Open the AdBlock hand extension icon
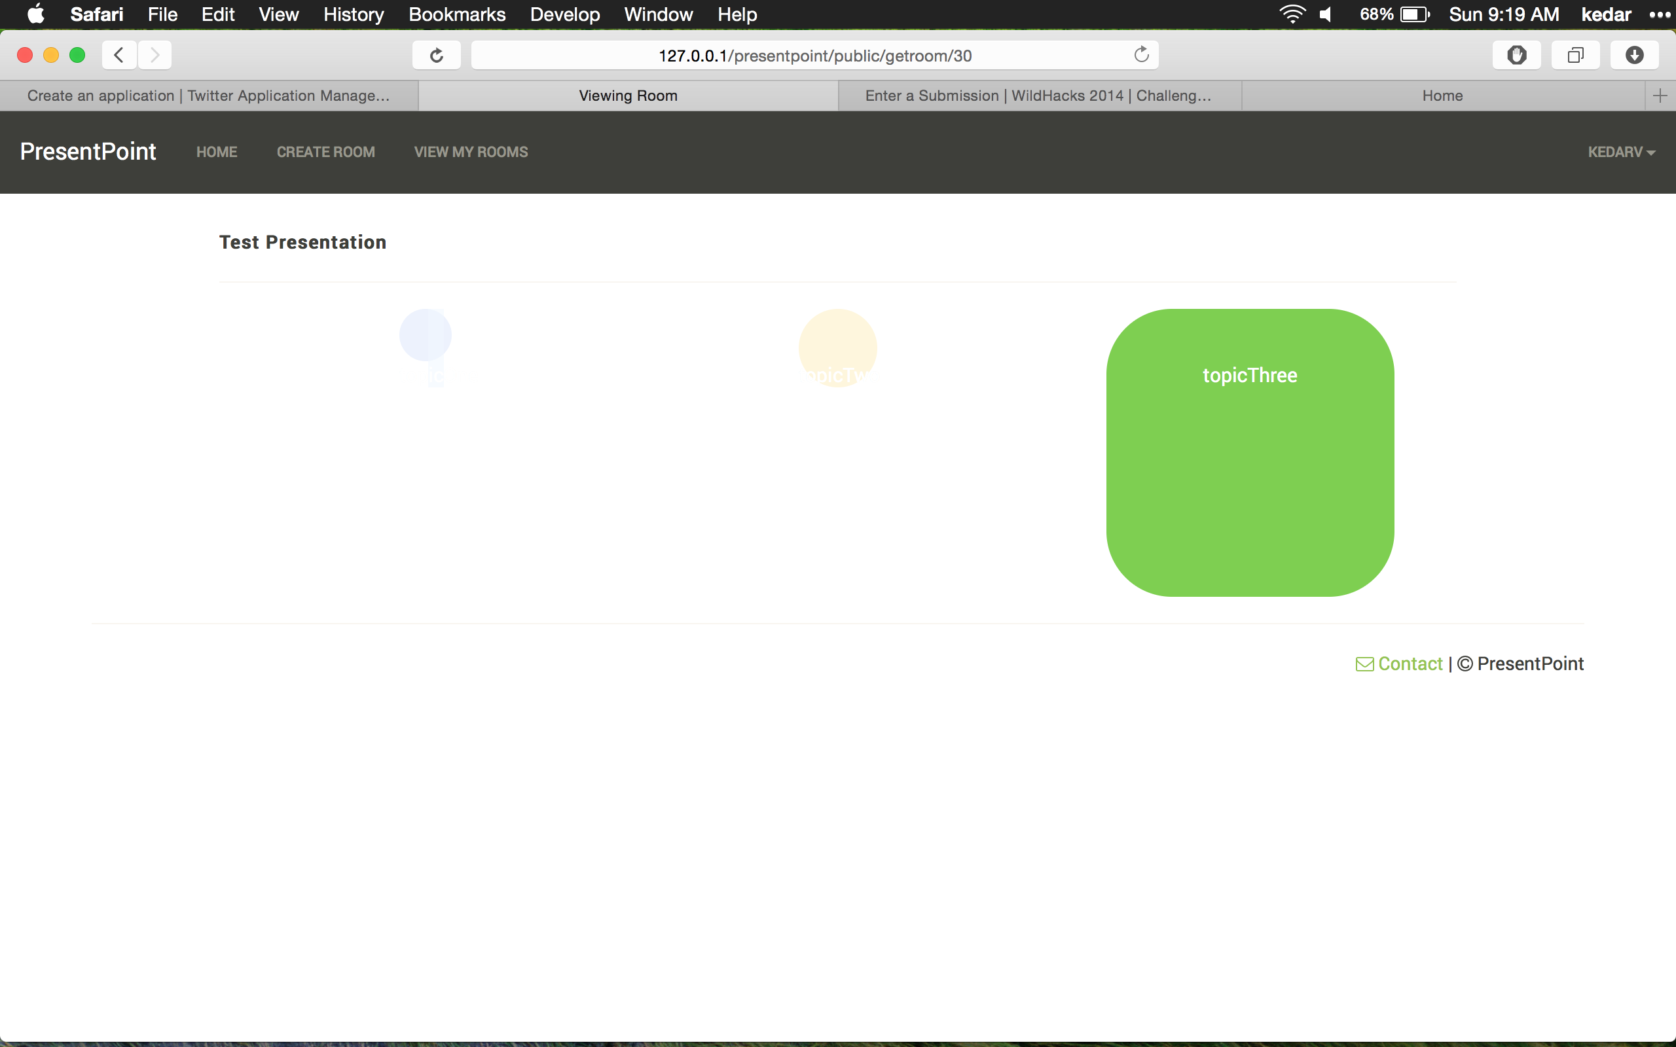This screenshot has width=1676, height=1047. 1516,56
